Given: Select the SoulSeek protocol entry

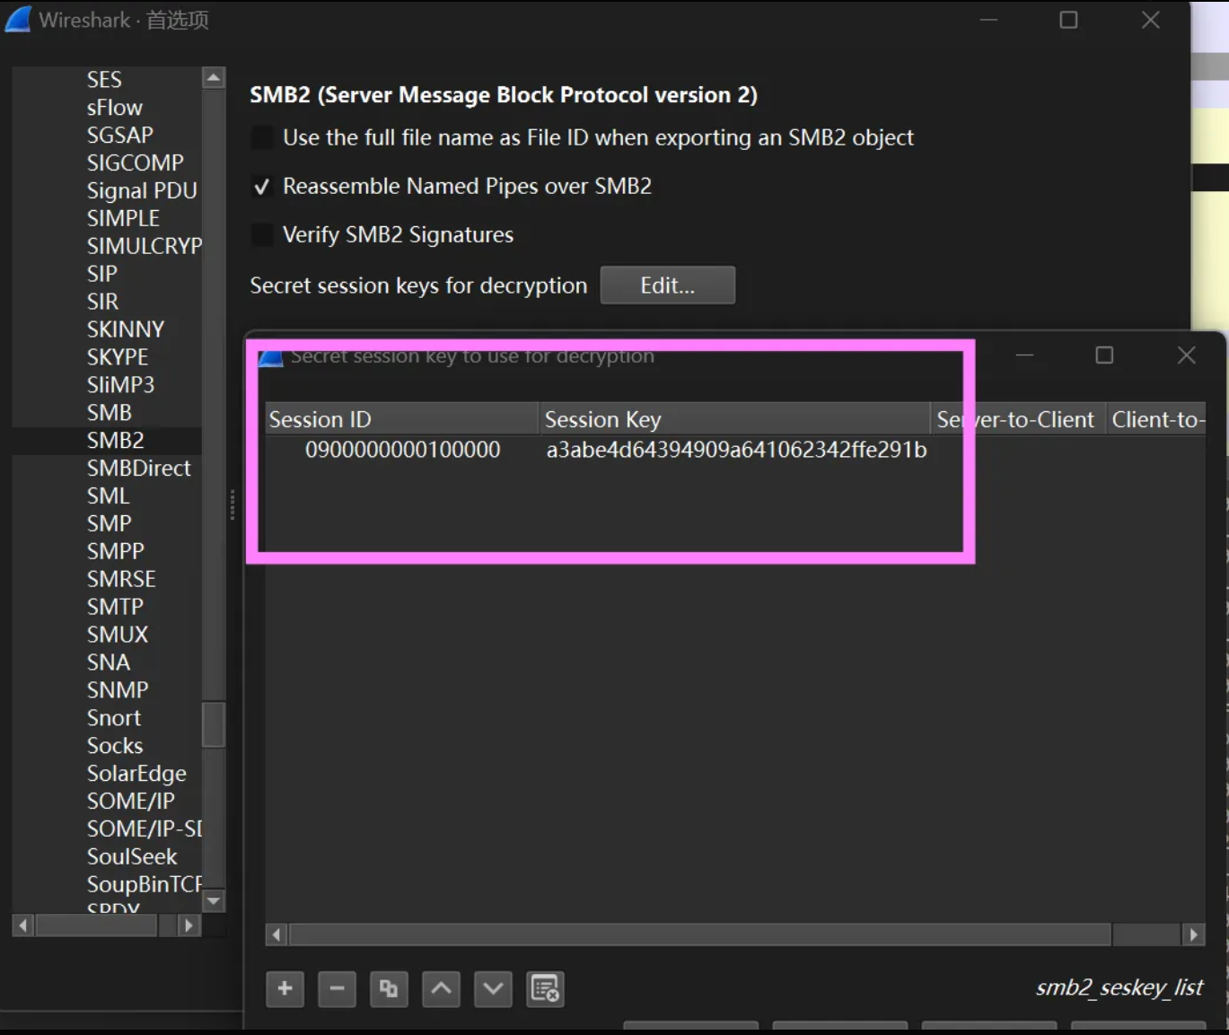Looking at the screenshot, I should click(x=132, y=856).
